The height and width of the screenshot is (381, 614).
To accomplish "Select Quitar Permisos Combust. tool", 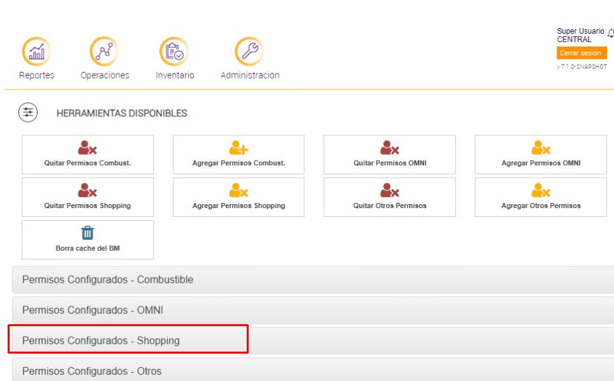I will [87, 154].
